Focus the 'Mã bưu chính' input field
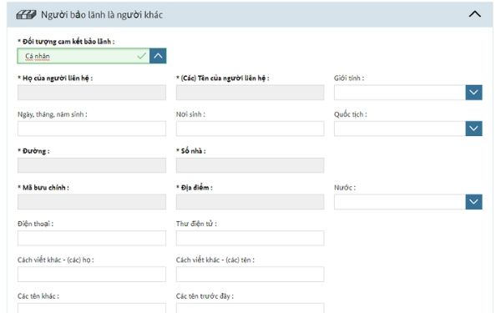 click(92, 201)
